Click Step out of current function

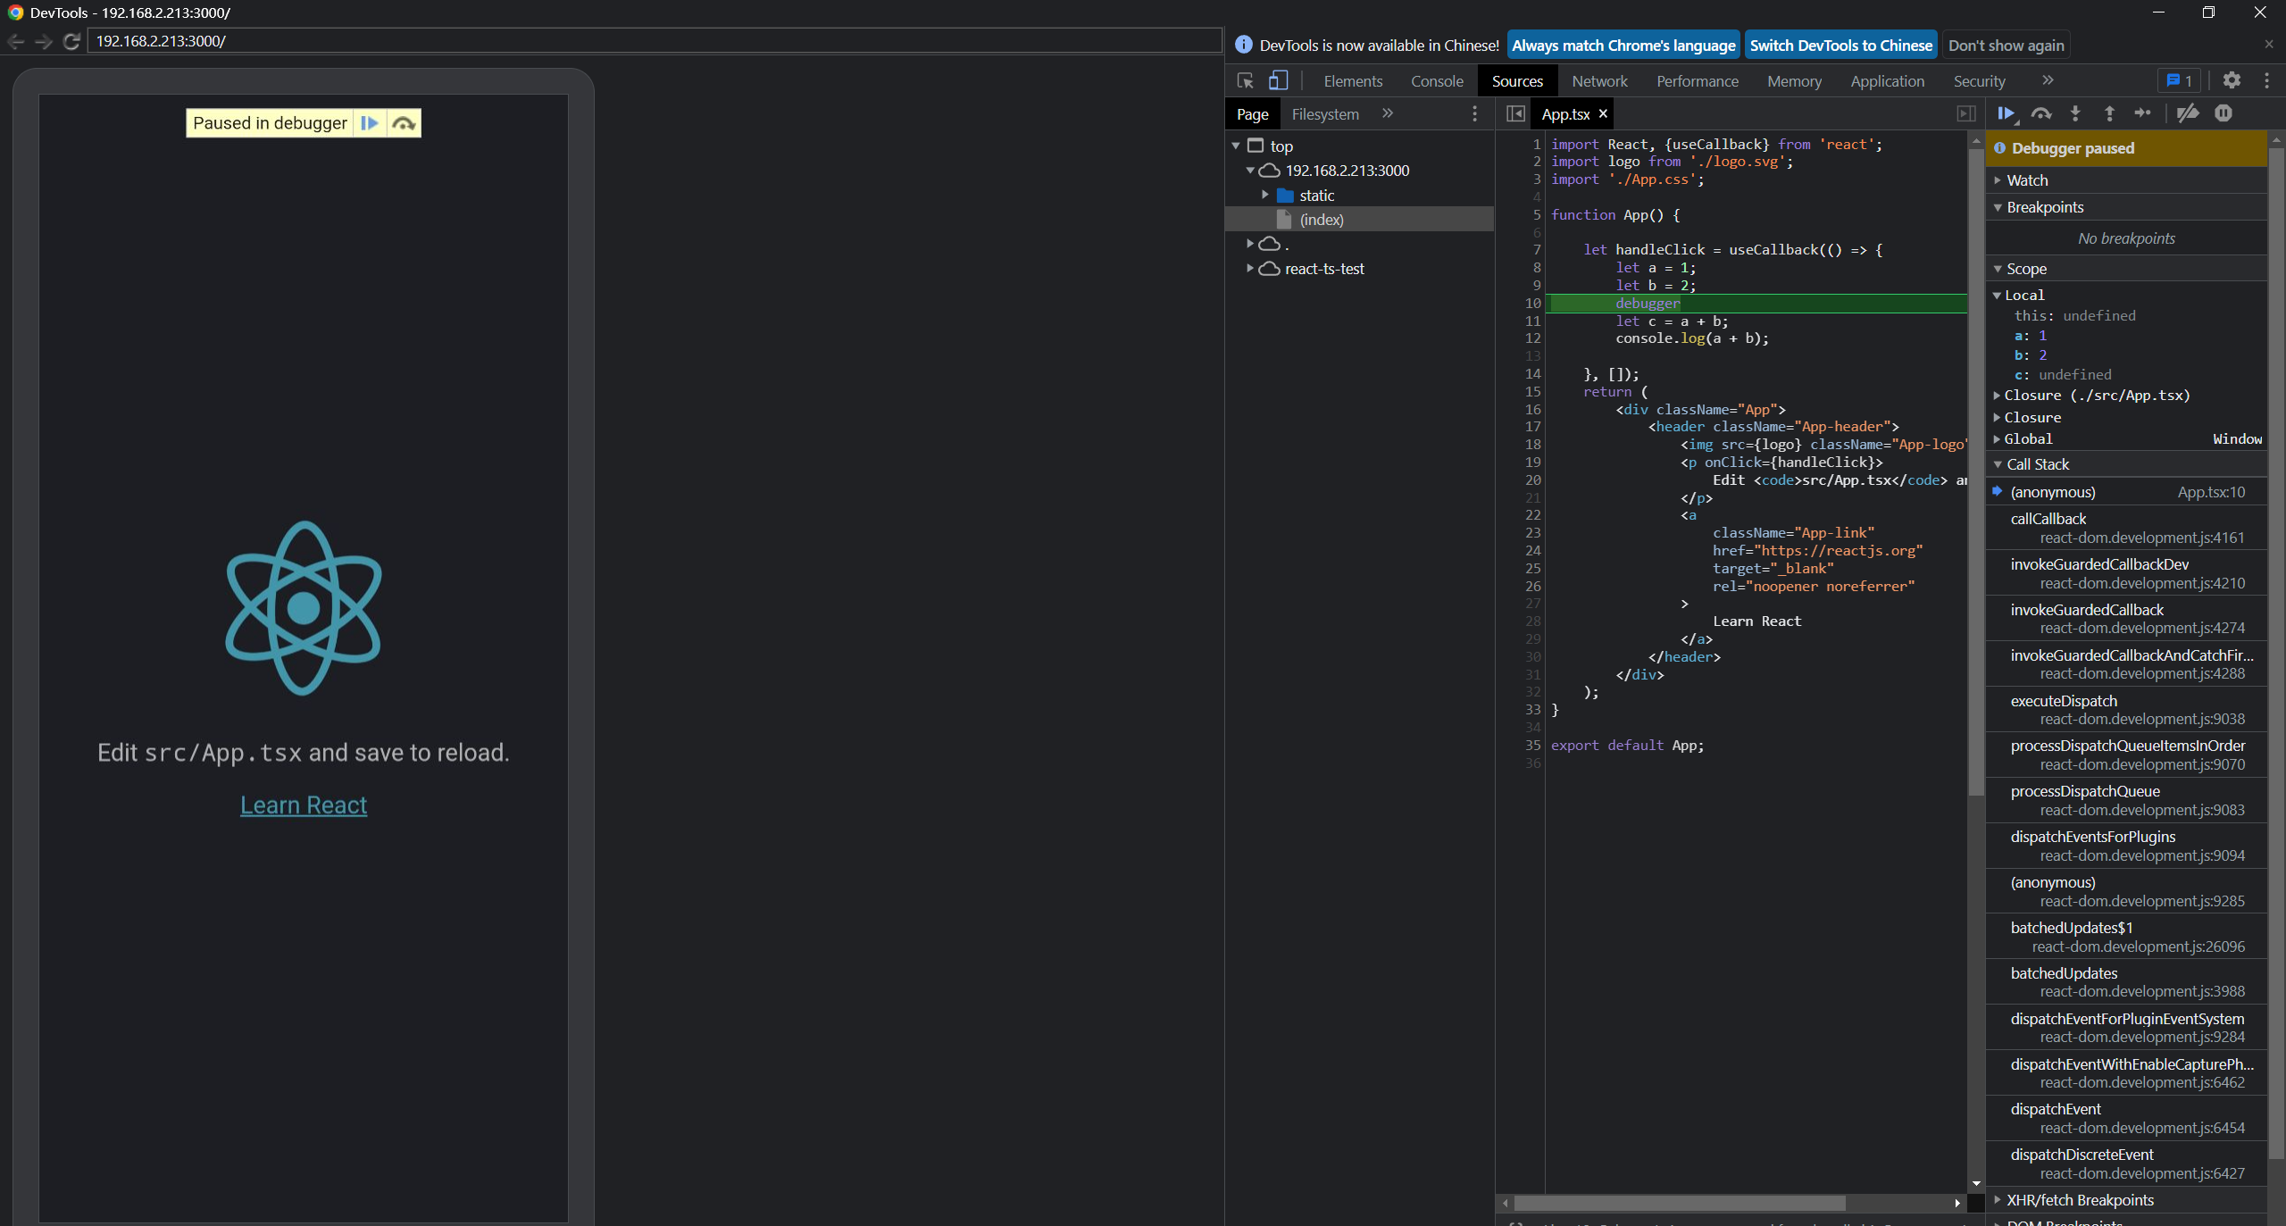click(x=2109, y=113)
